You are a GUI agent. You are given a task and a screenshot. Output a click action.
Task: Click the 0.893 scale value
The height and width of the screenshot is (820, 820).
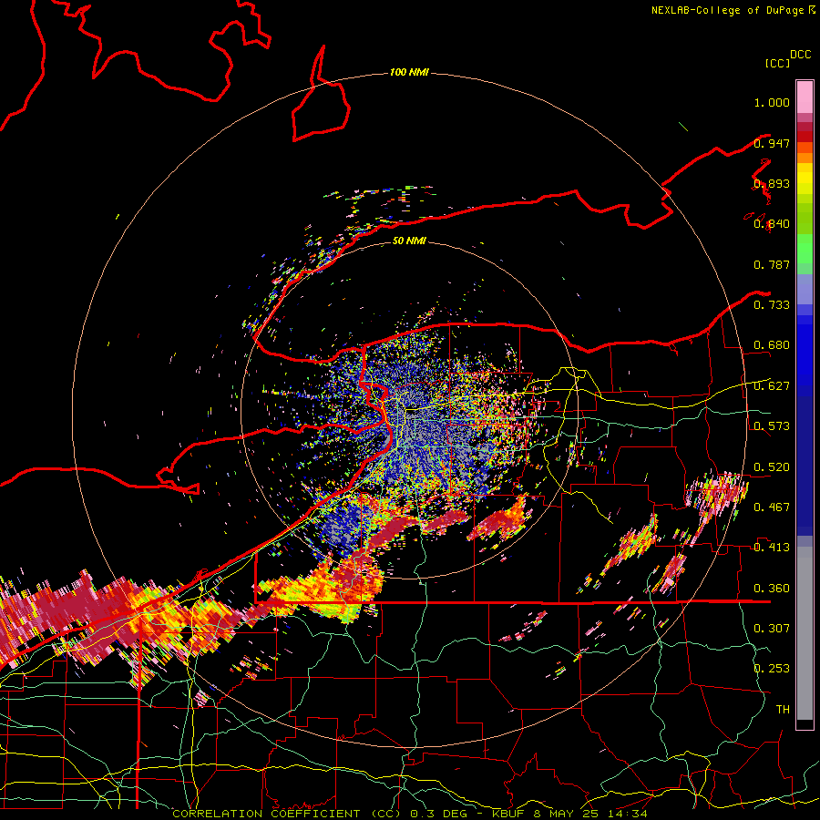[x=772, y=183]
